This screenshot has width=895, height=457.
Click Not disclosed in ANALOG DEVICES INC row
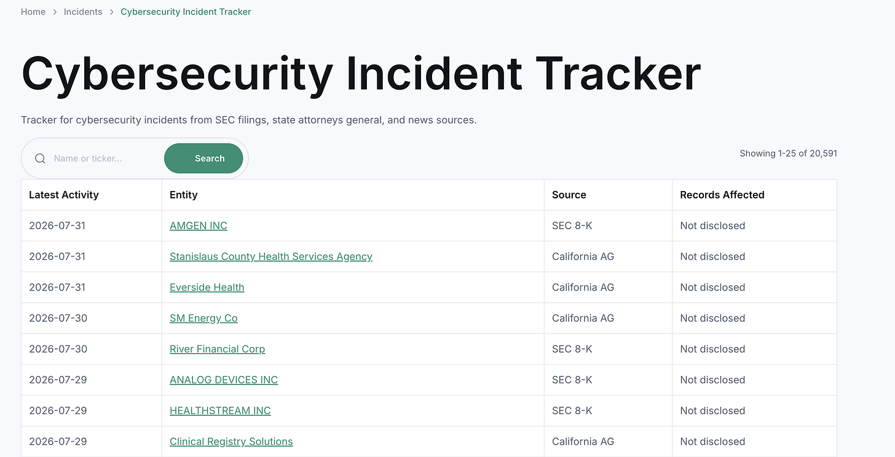pyautogui.click(x=712, y=380)
